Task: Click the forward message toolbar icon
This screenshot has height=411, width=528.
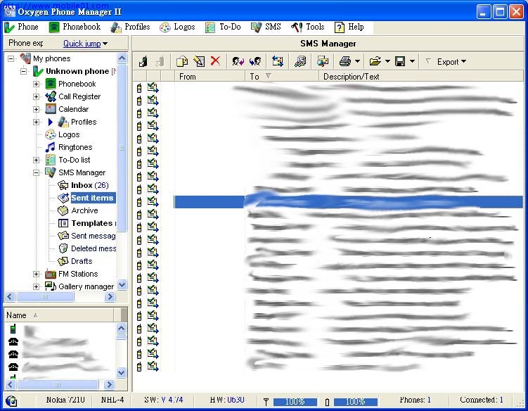Action: coord(255,62)
